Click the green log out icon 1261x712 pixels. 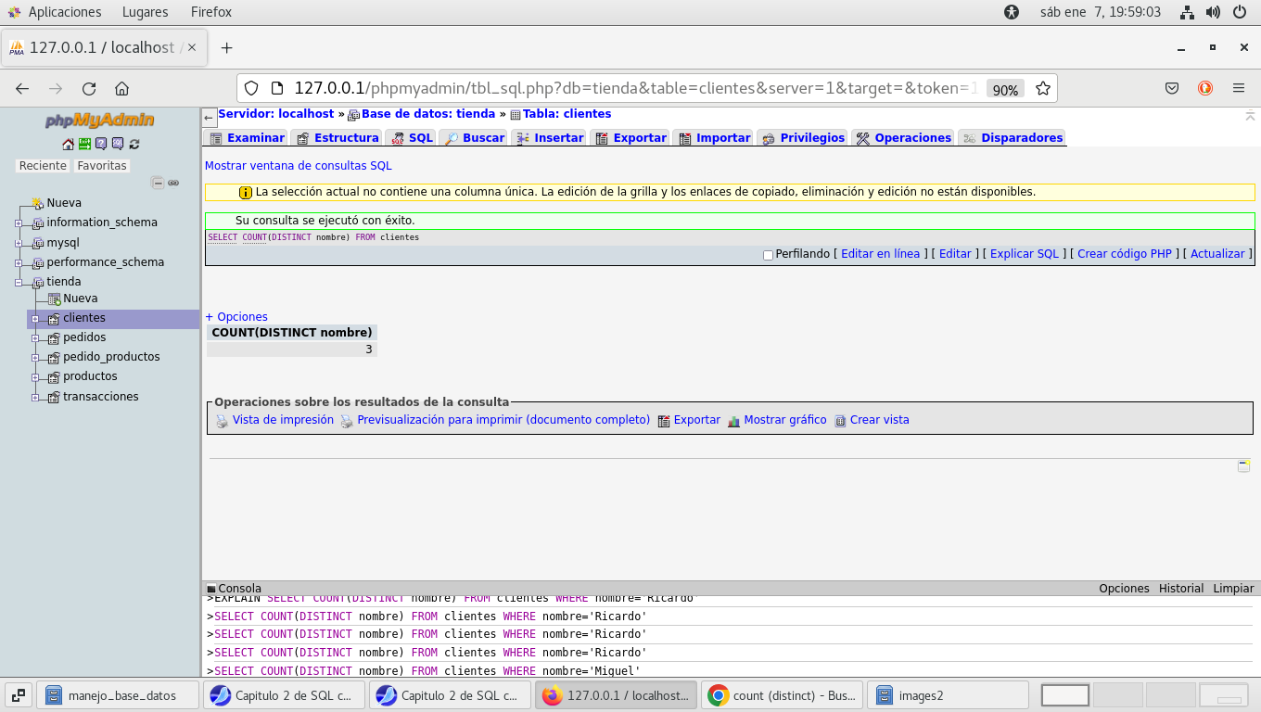point(84,144)
